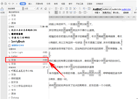
Task: Expand the styles gallery arrow
Action: click(x=132, y=13)
